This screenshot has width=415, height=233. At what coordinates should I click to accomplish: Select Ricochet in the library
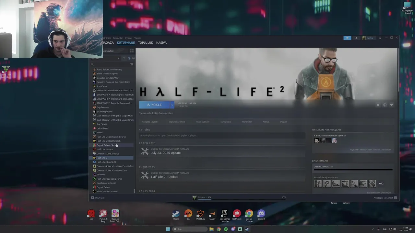[x=101, y=175]
